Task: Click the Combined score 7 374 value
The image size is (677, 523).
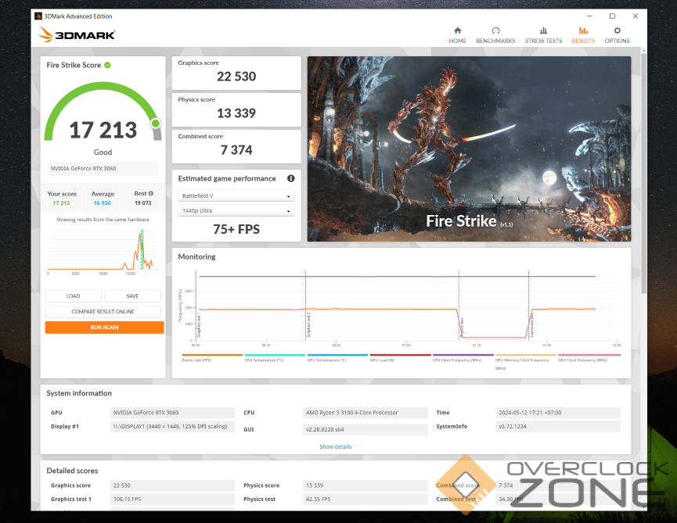Action: coord(236,150)
